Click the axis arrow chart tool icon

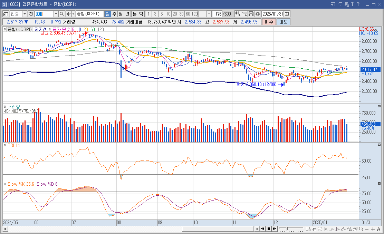(x=326, y=229)
